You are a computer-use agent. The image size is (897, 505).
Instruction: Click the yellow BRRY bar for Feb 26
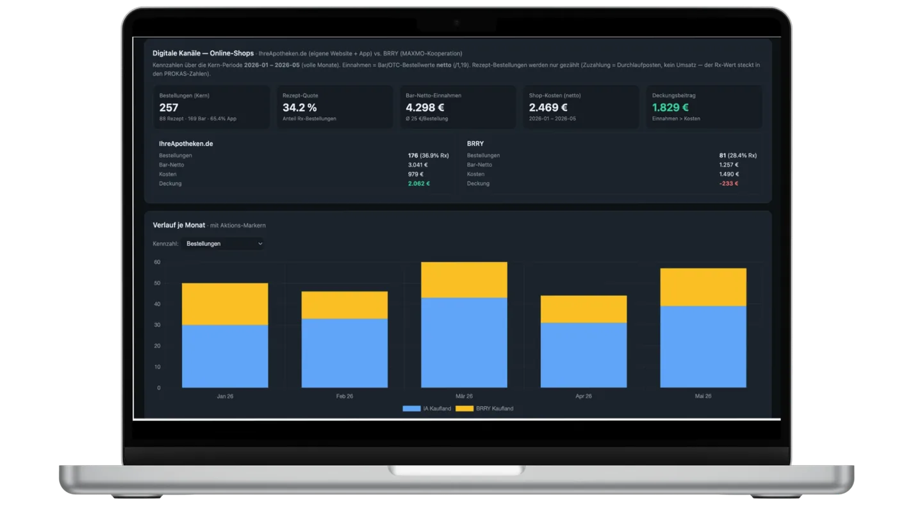(345, 305)
